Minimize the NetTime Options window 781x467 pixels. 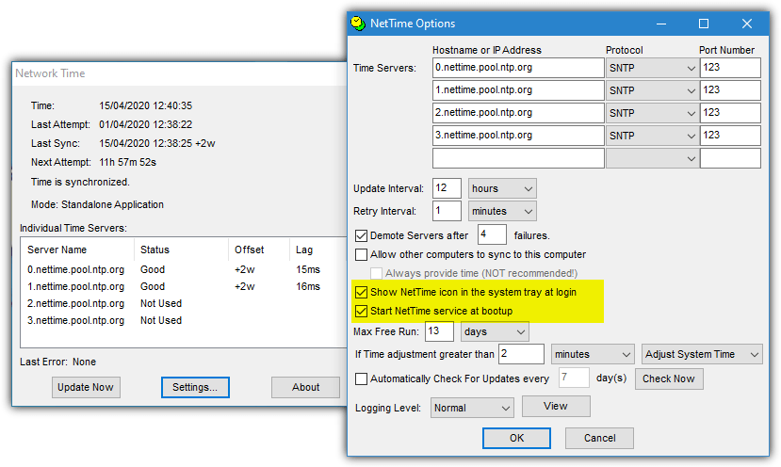click(661, 24)
